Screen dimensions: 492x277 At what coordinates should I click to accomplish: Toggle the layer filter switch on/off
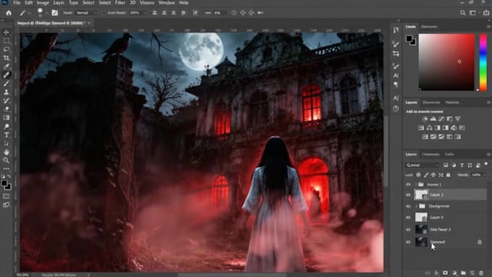pyautogui.click(x=486, y=164)
